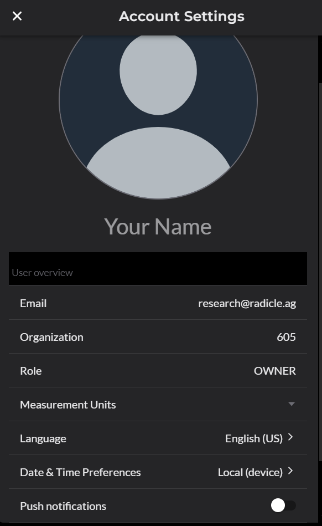Open the Measurement Units dropdown arrow

click(x=292, y=404)
